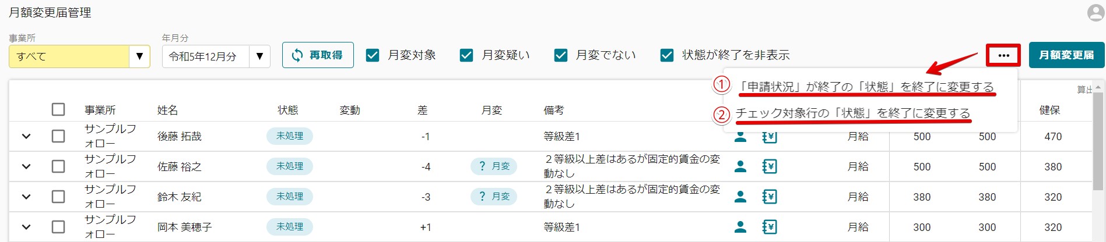Viewport: 1106px width, 242px height.
Task: Select チェック対象行の「状態」を終了に変更する menu item
Action: [x=853, y=113]
